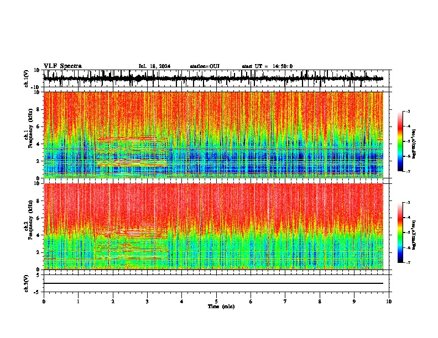This screenshot has width=438, height=338.
Task: Click the "station=OUI" header label
Action: coord(205,66)
